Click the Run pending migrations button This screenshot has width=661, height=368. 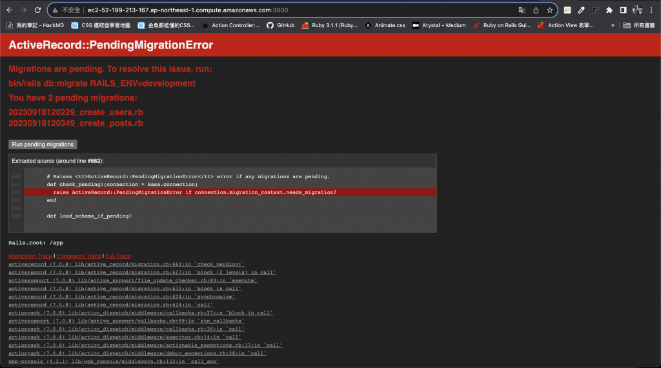[x=43, y=144]
